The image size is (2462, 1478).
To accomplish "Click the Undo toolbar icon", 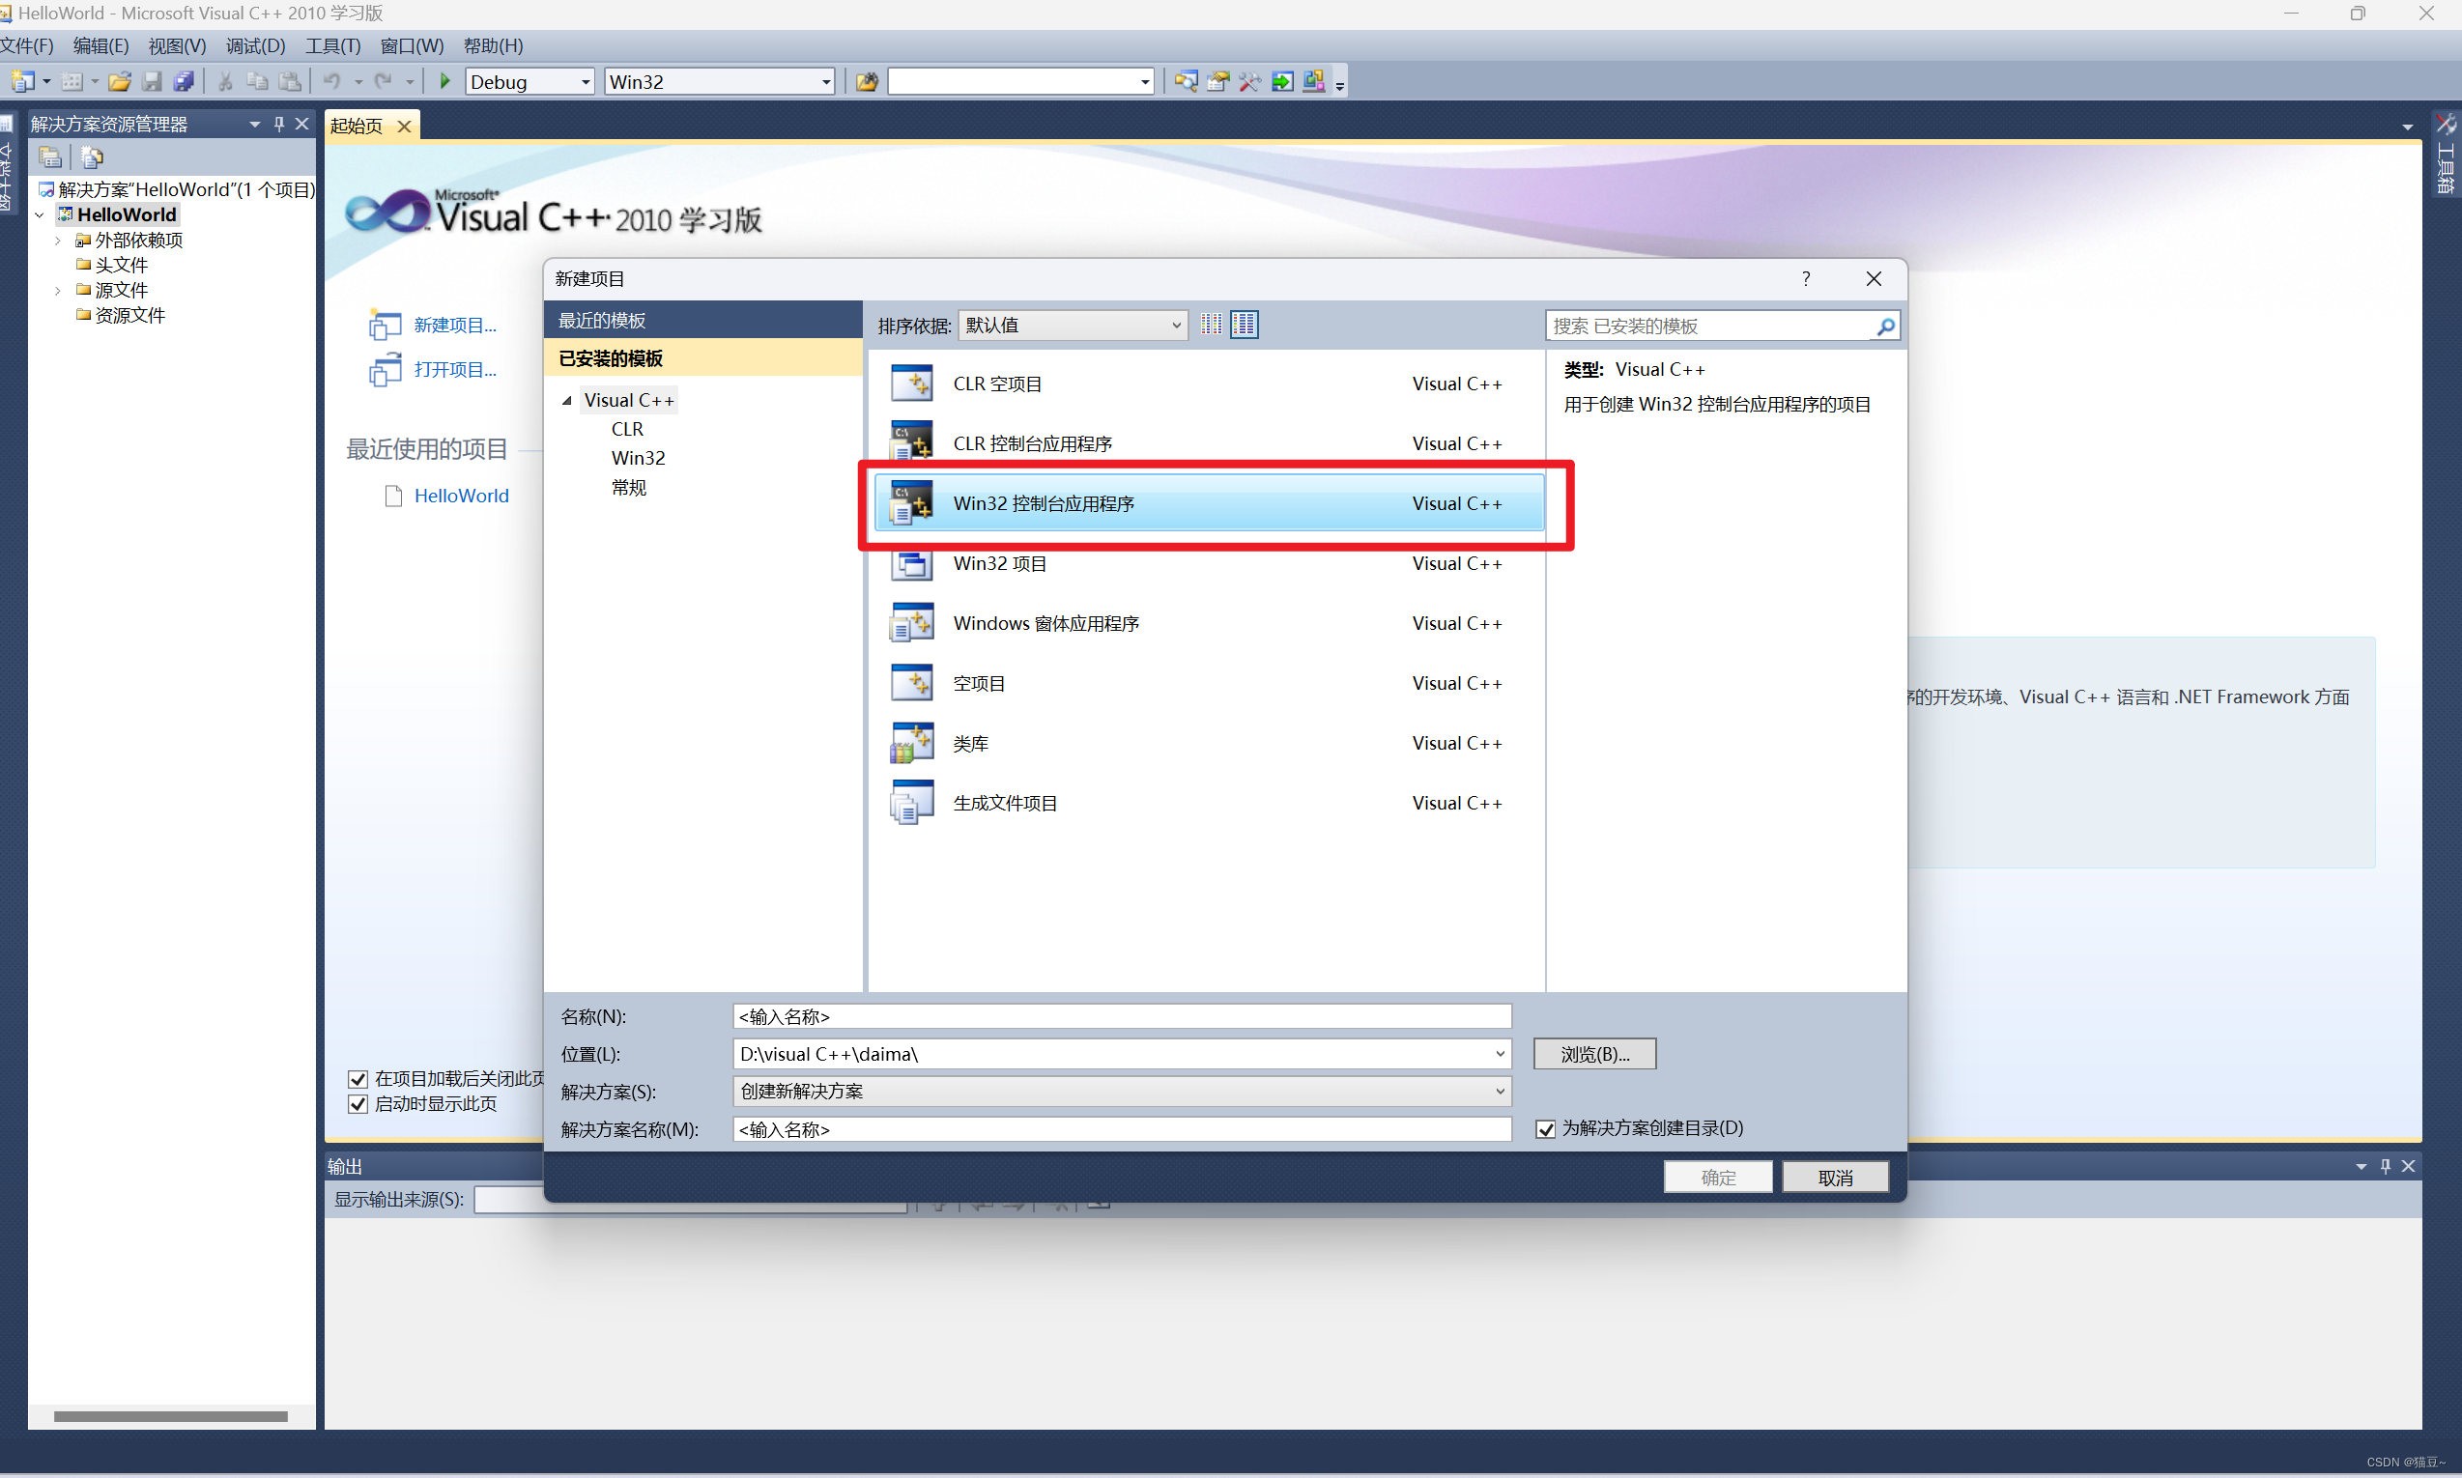I will (x=333, y=81).
